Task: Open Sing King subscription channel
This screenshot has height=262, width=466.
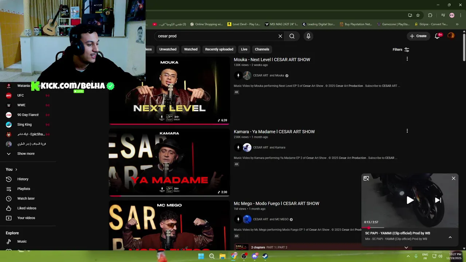Action: tap(24, 124)
